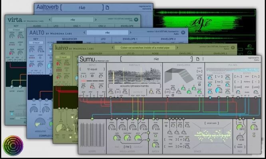Click the green freq knob showing 2872
This screenshot has height=159, width=266.
(x=240, y=127)
